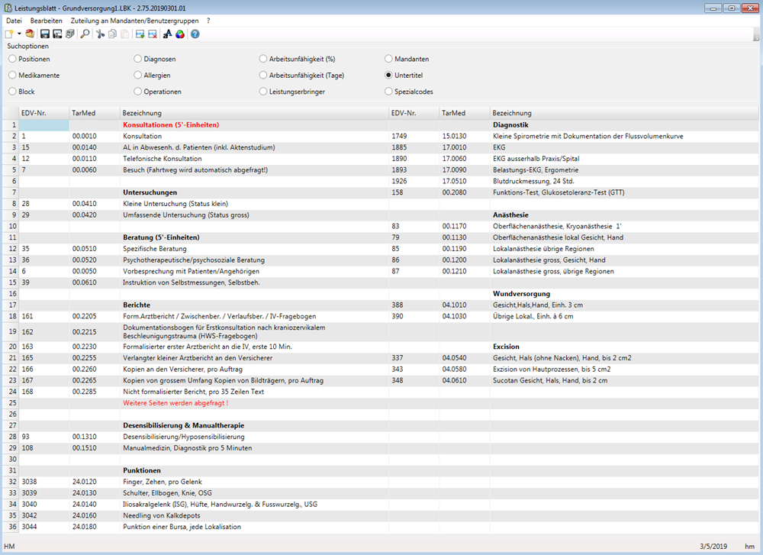Open the Bearbeiten menu
Image resolution: width=763 pixels, height=555 pixels.
point(47,21)
